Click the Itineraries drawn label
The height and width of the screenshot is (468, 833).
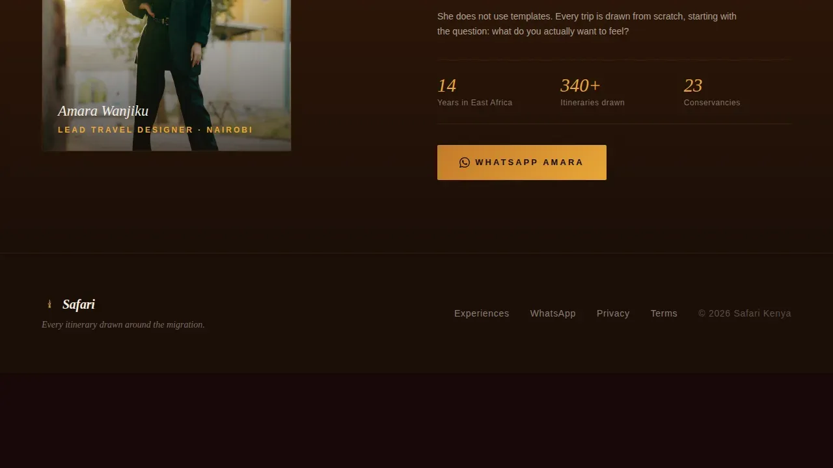[x=592, y=103]
